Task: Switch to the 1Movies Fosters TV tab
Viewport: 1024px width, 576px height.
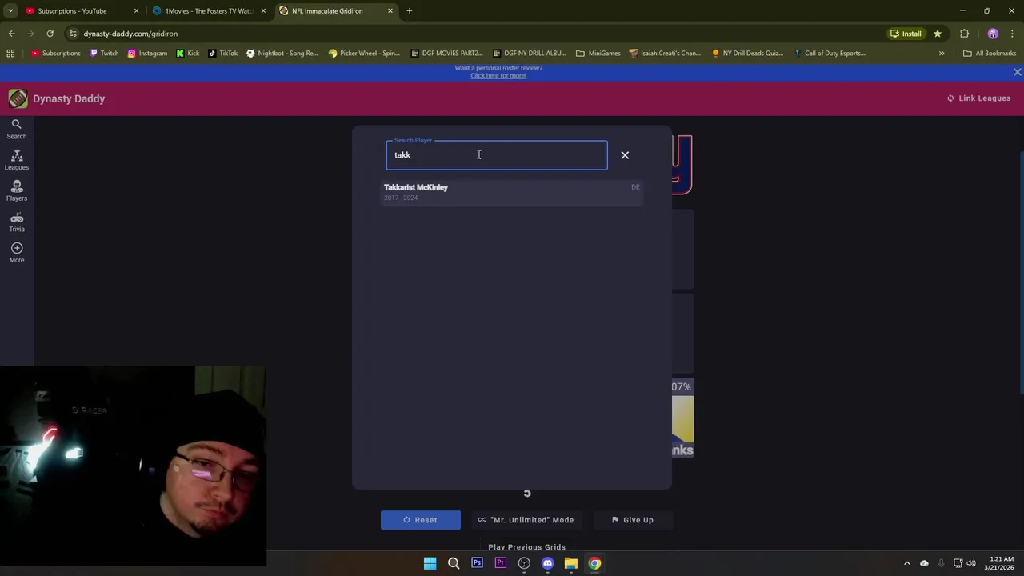Action: [x=209, y=11]
